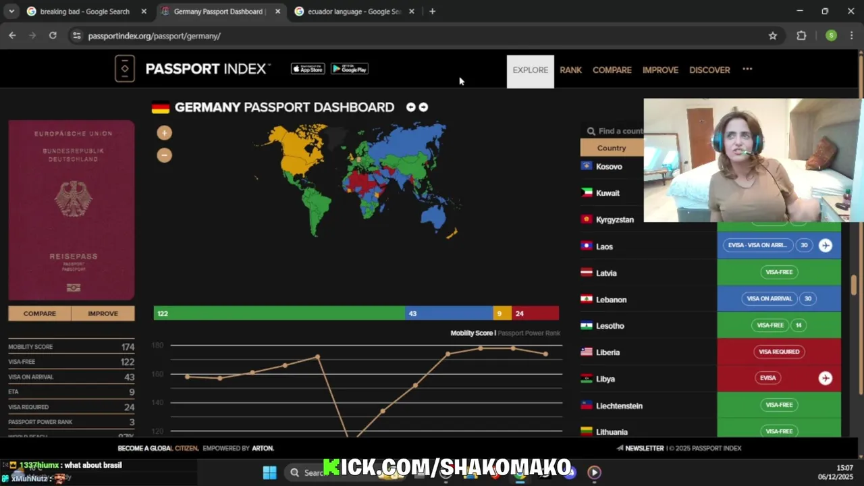The image size is (864, 486).
Task: Open the Google Play download badge
Action: point(350,69)
